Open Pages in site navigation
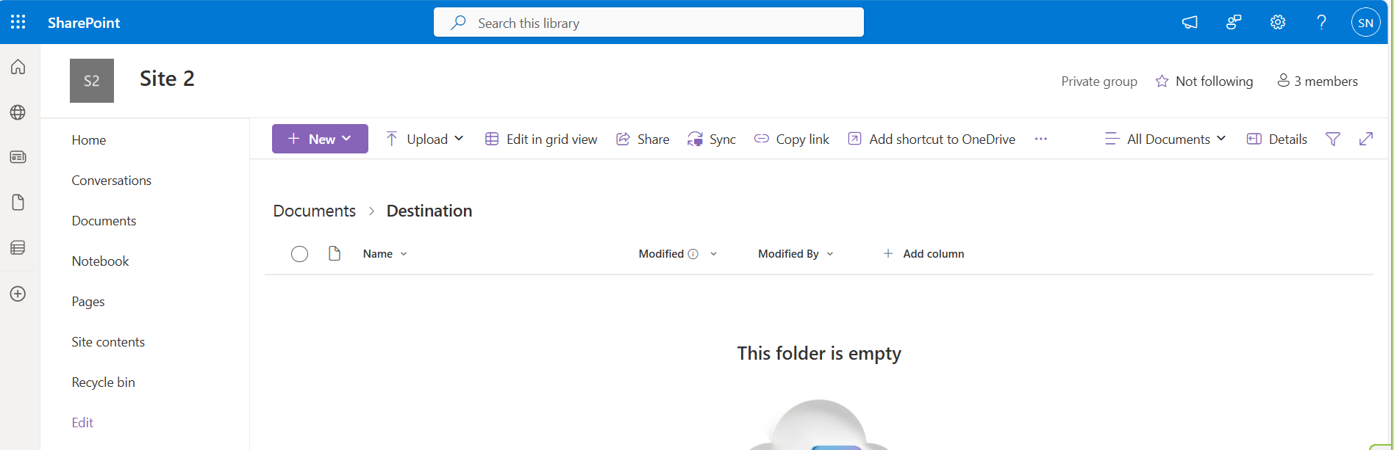Viewport: 1394px width, 450px height. point(88,302)
